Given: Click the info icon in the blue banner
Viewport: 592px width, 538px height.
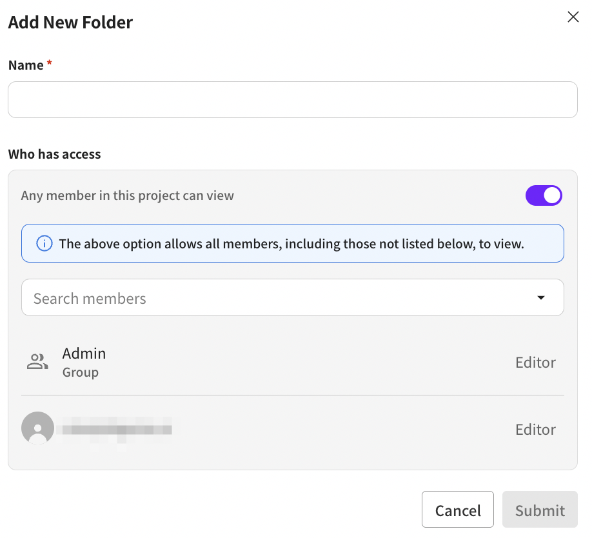Looking at the screenshot, I should tap(44, 243).
